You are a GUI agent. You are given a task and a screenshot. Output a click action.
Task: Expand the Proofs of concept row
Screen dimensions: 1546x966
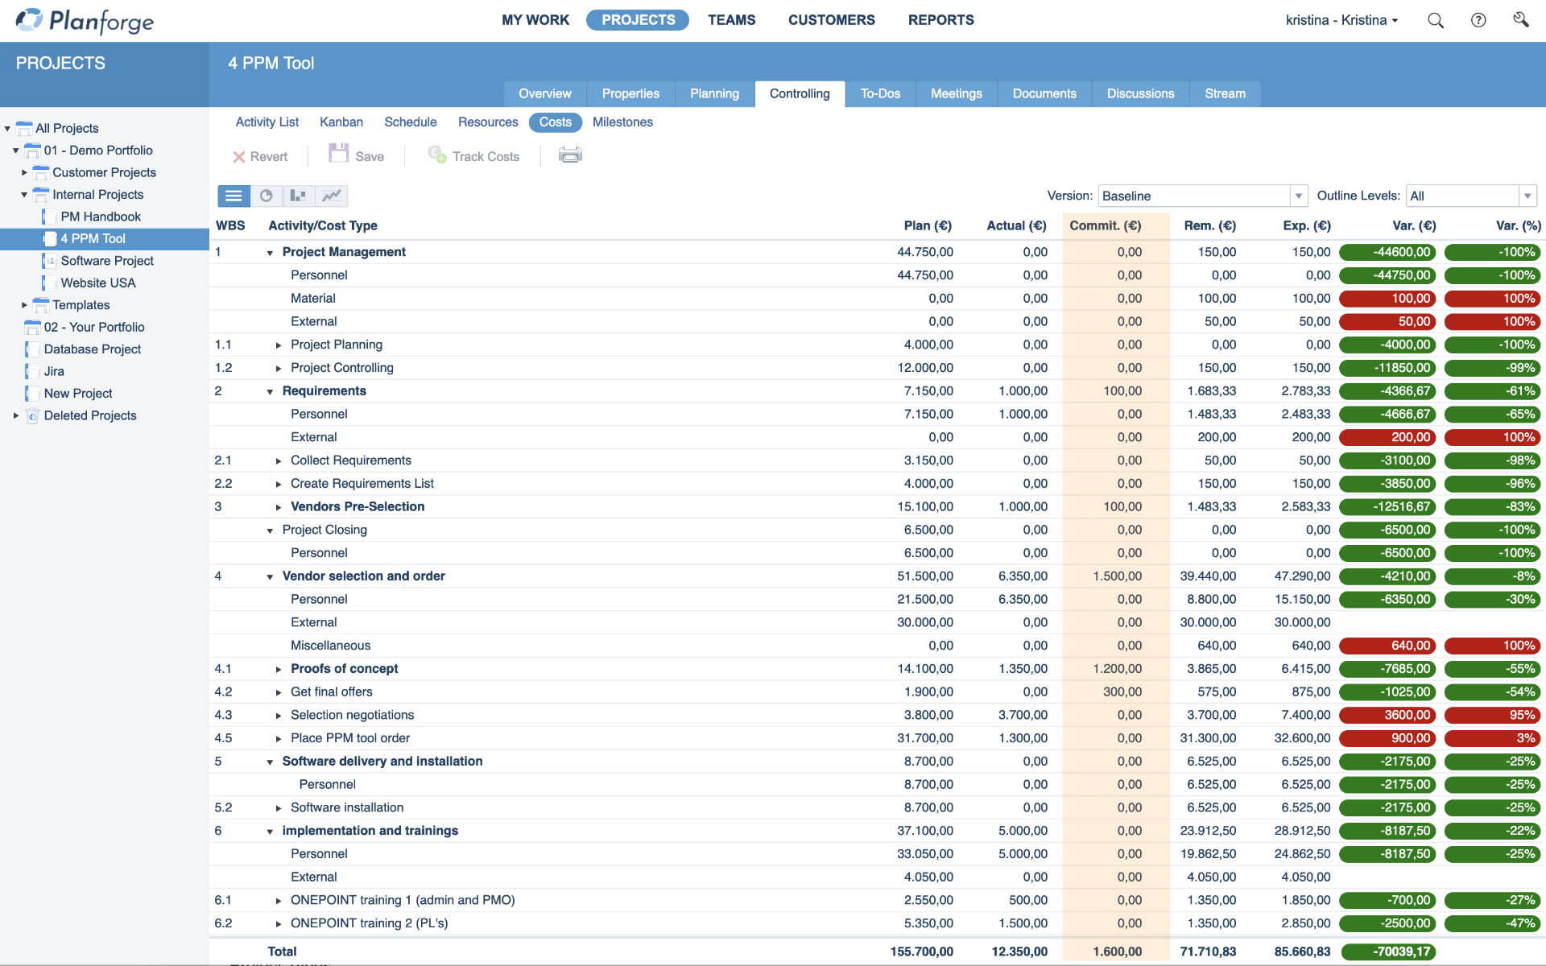tap(279, 670)
